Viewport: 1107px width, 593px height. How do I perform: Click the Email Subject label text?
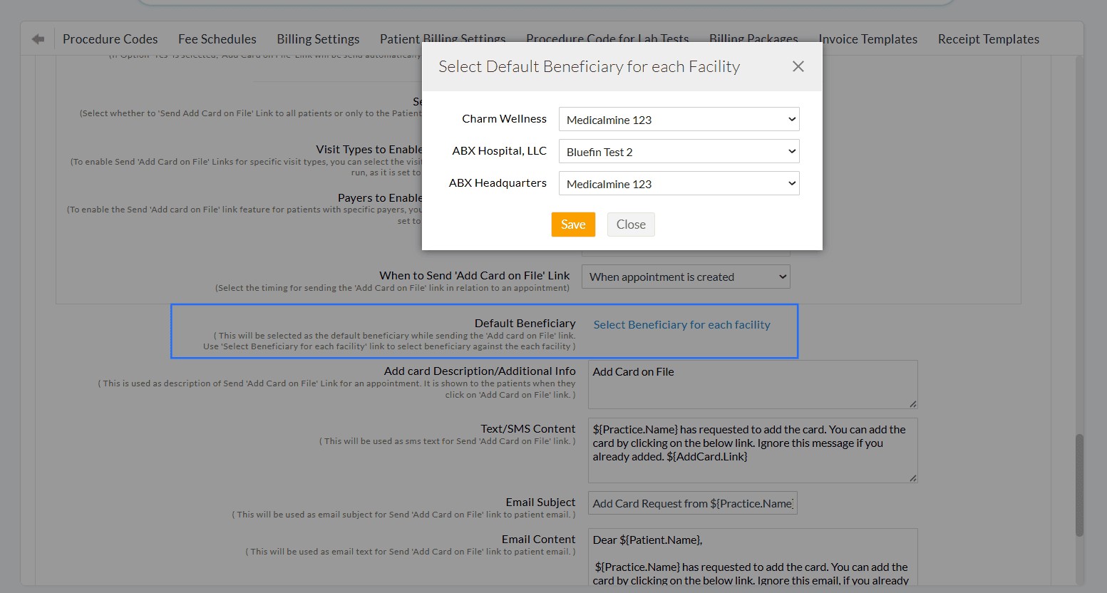pos(540,502)
